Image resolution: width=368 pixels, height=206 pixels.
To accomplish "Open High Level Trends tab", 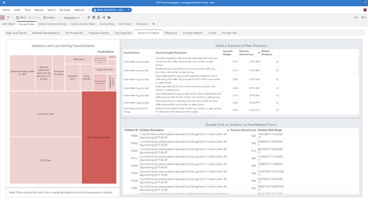I will [x=16, y=33].
